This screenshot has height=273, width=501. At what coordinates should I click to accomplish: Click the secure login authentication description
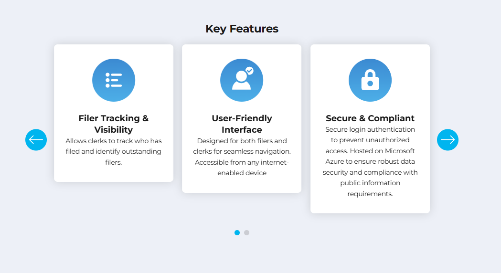point(370,135)
